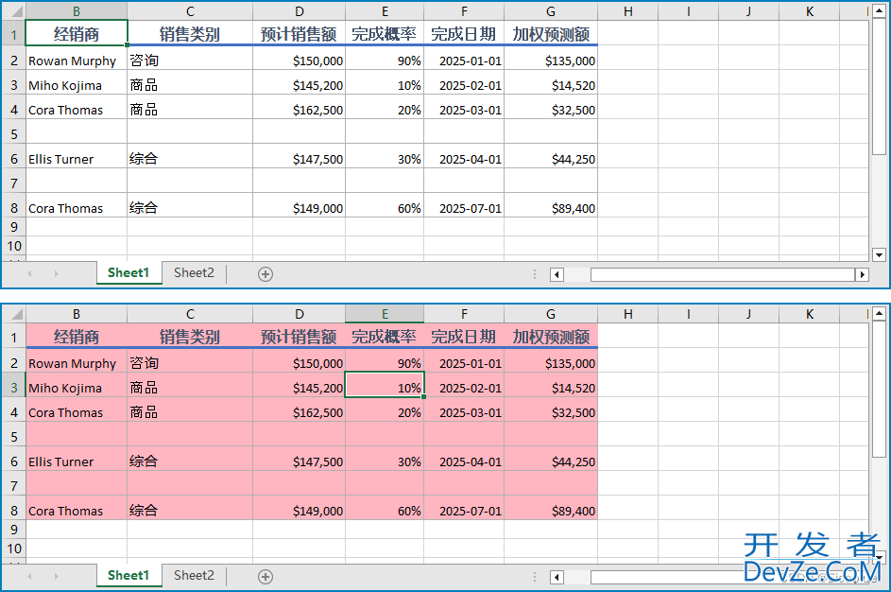The width and height of the screenshot is (891, 592).
Task: Click pink header cell 销售类别 in bottom sheet
Action: (x=189, y=337)
